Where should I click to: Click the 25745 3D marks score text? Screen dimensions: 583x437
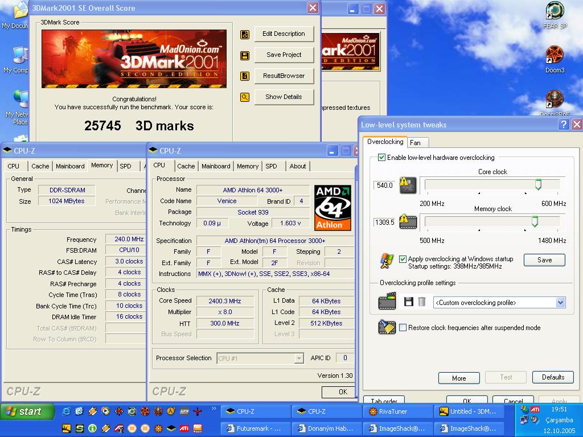[x=139, y=126]
